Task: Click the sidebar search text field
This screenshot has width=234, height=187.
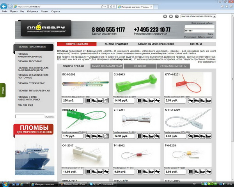Action: click(30, 116)
